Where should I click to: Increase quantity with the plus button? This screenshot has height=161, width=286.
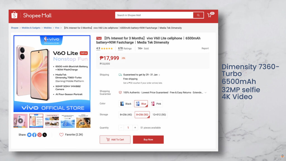(135, 127)
